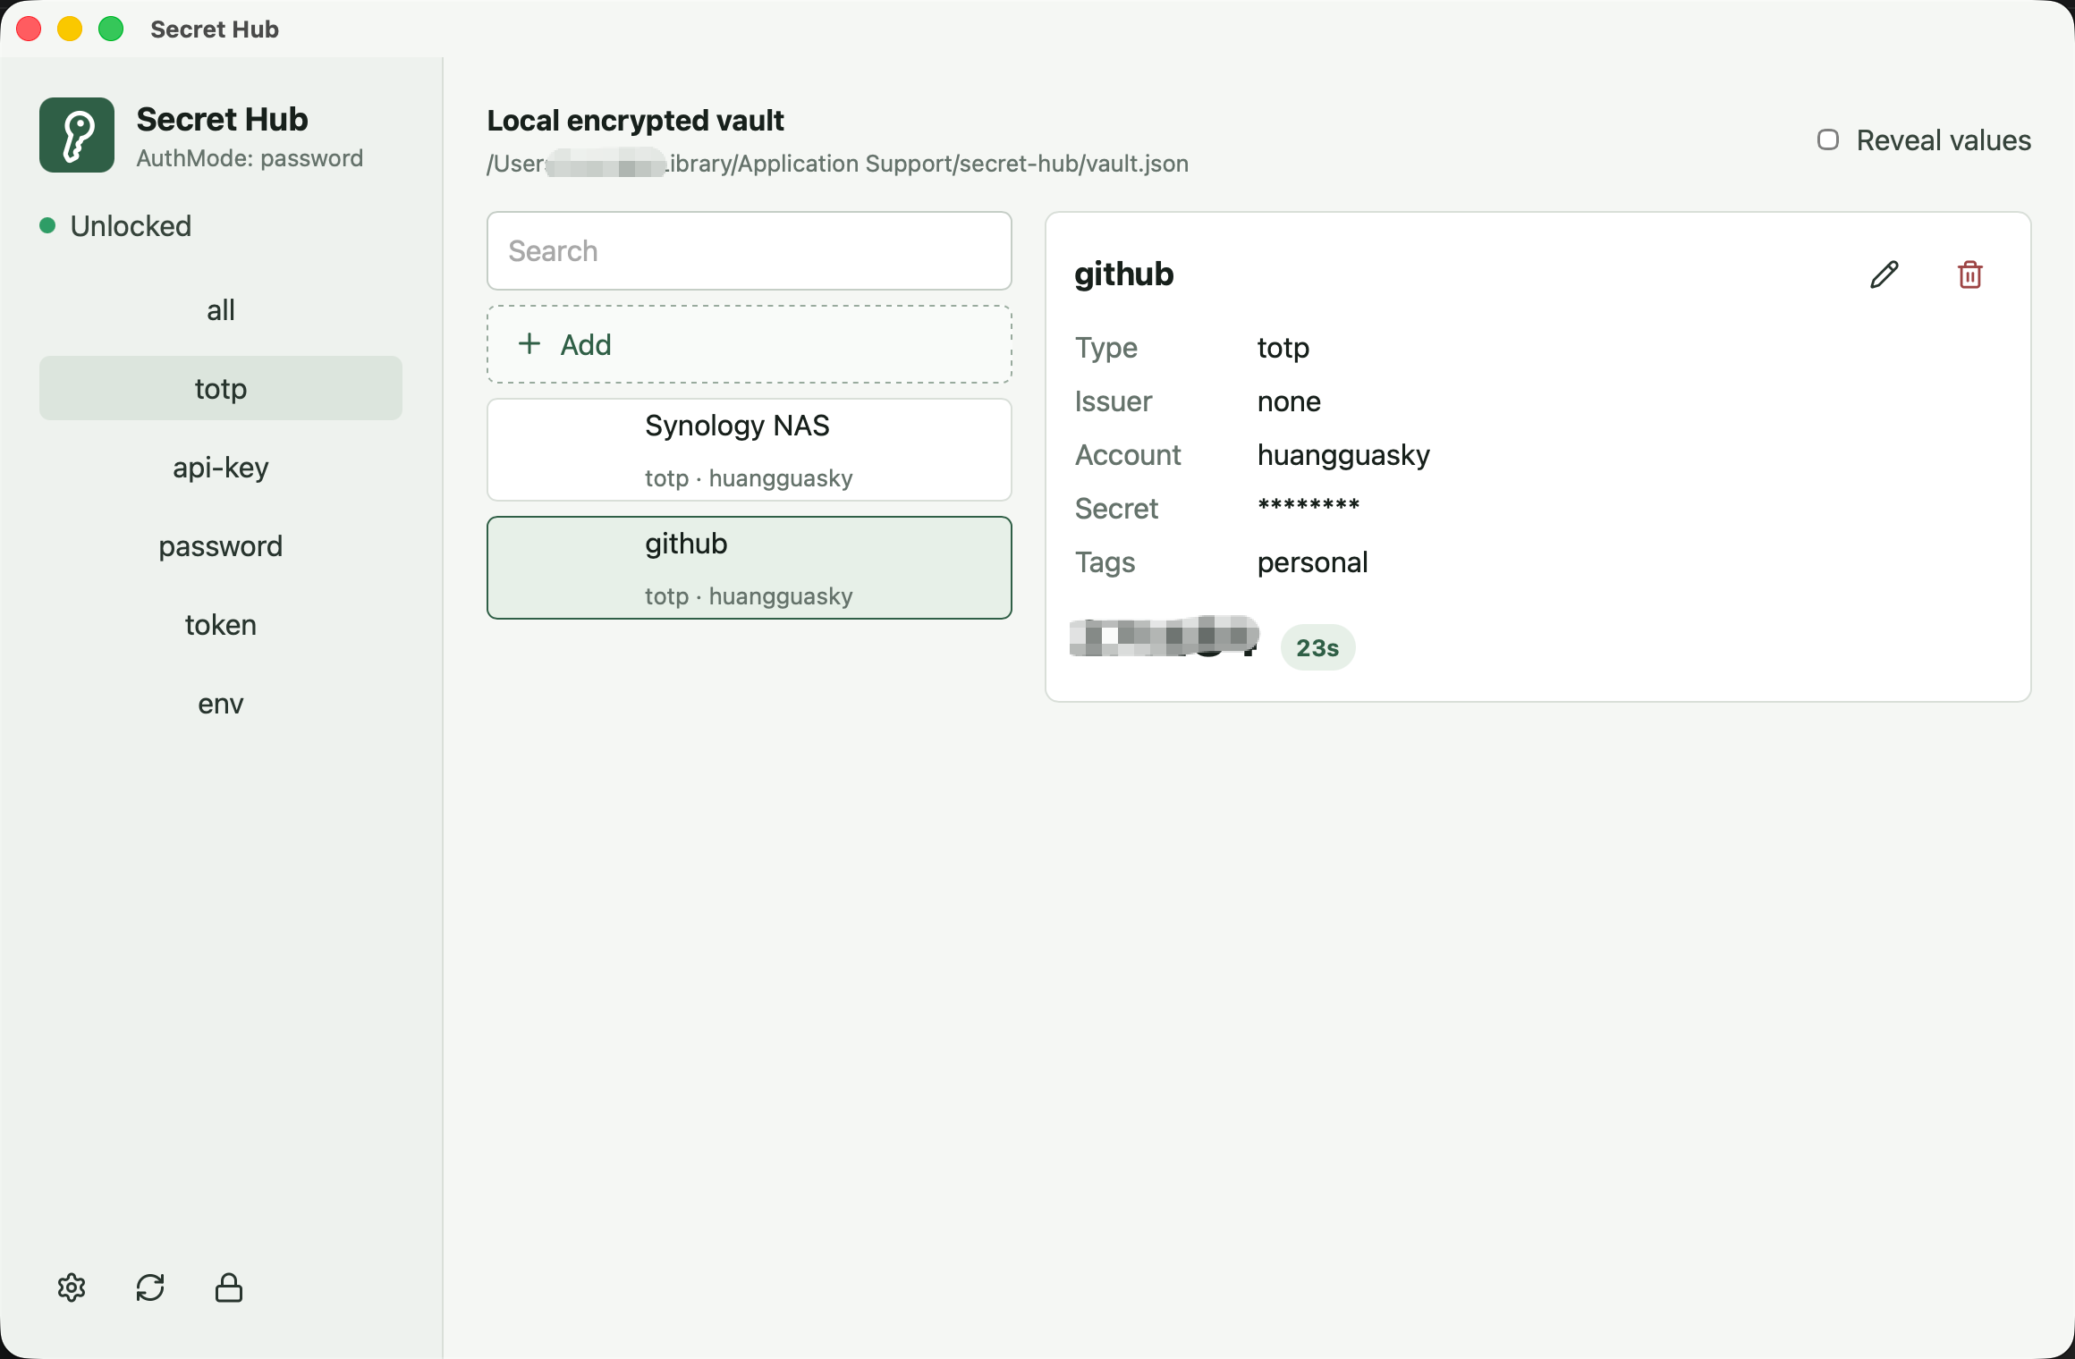Open settings via the gear icon
The image size is (2075, 1359).
coord(72,1287)
